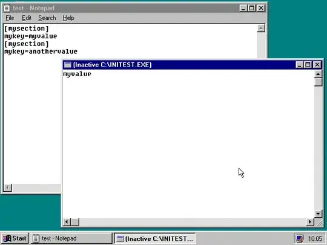Click the Notepad document icon in title bar
The height and width of the screenshot is (245, 327).
click(7, 8)
